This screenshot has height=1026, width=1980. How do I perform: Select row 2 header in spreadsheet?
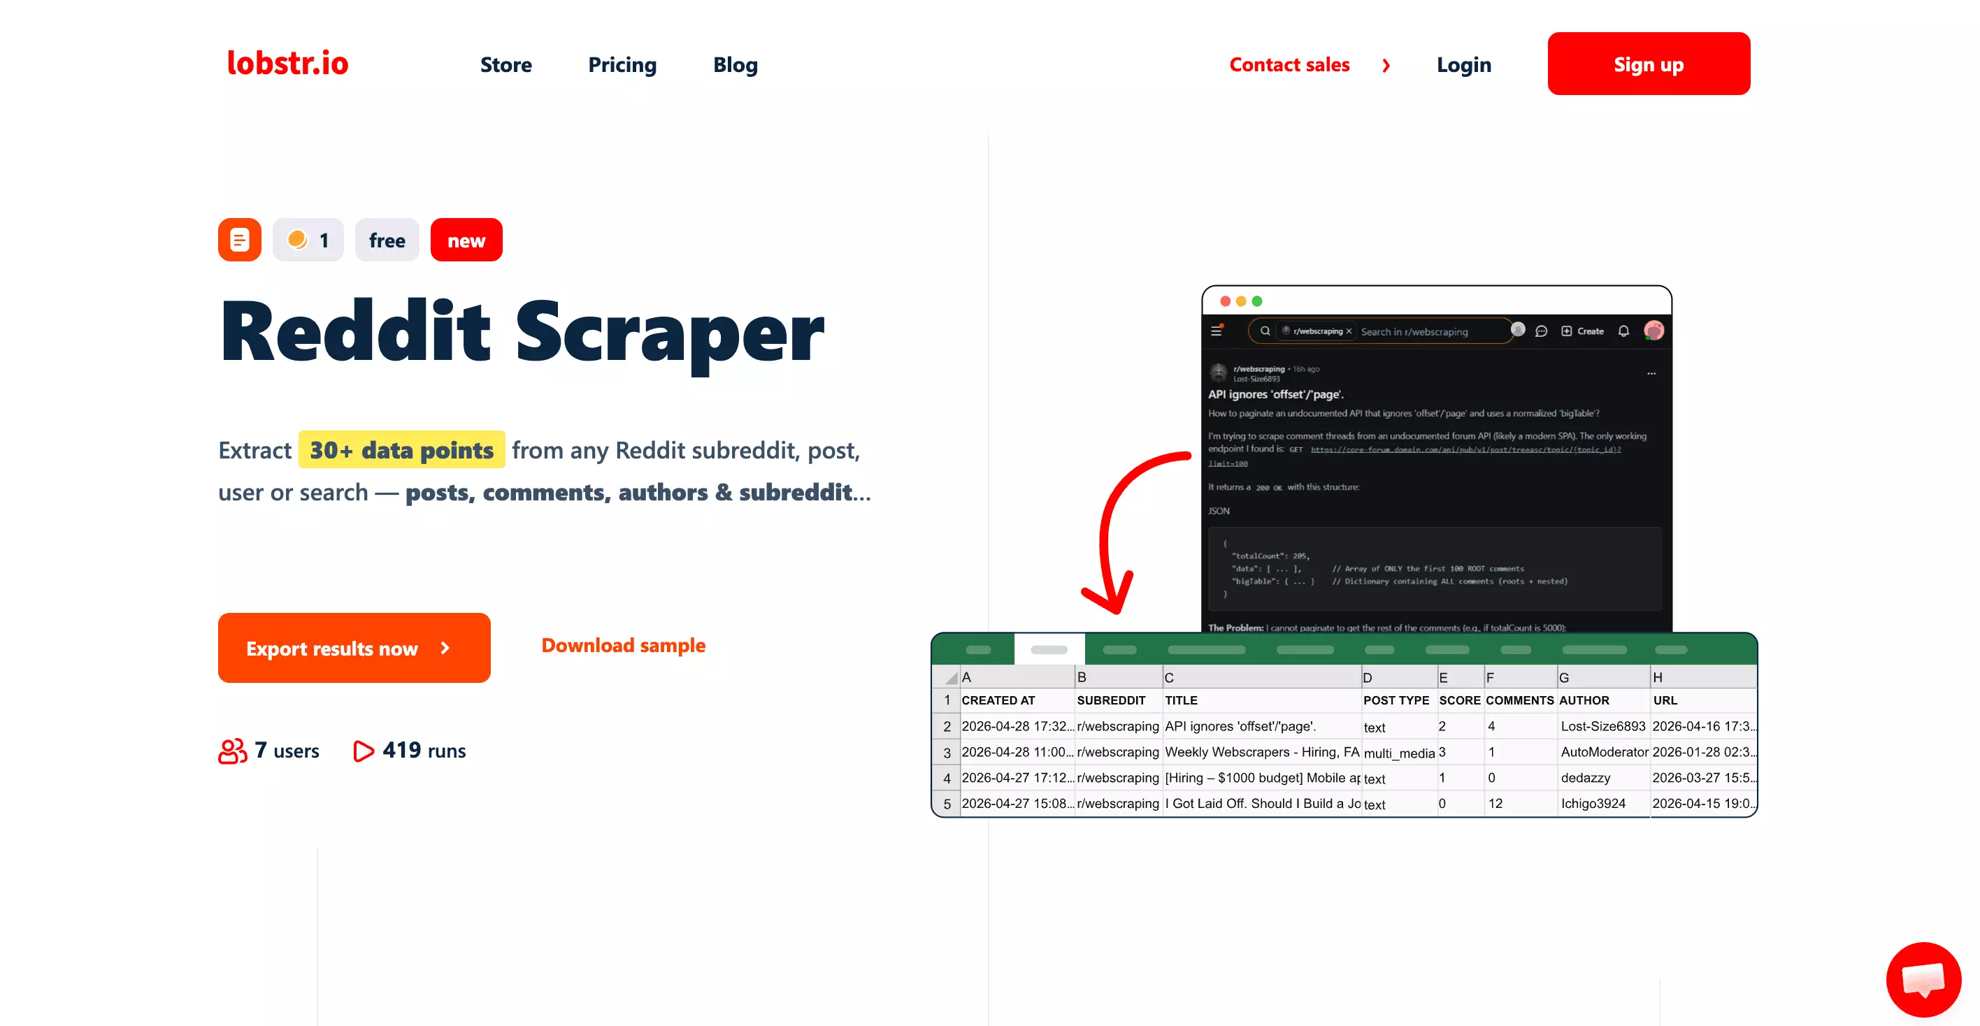coord(947,726)
